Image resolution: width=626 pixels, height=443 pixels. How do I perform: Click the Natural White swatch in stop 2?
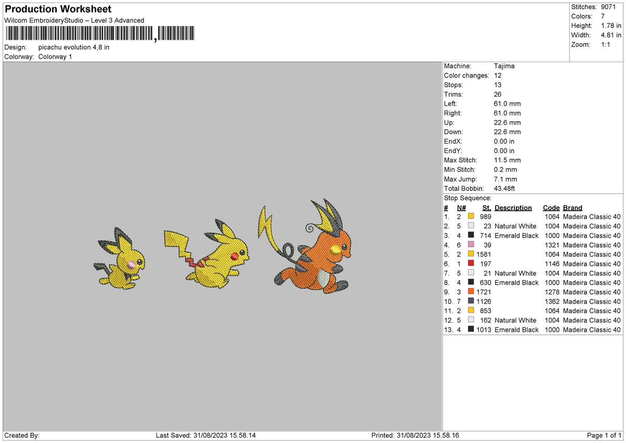472,226
